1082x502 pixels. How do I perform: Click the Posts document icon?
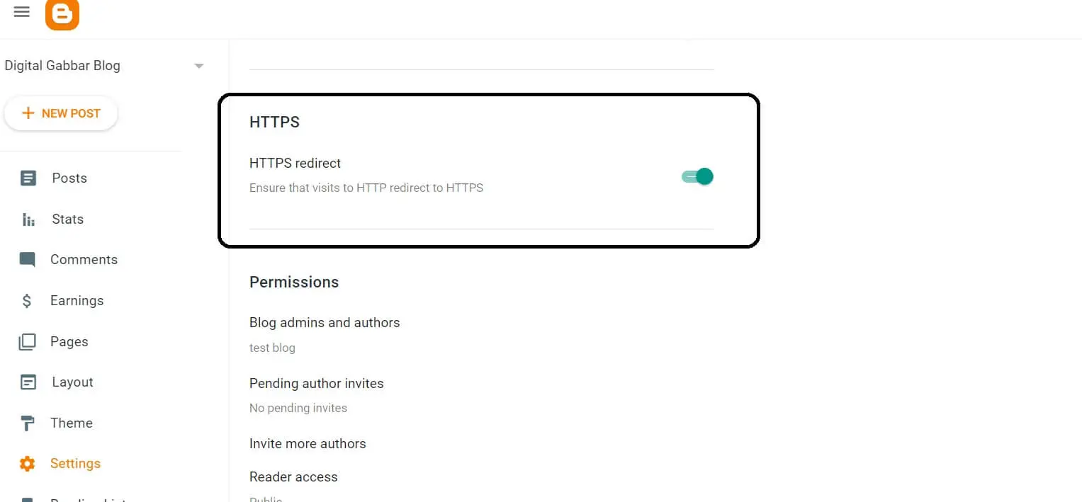[x=28, y=178]
